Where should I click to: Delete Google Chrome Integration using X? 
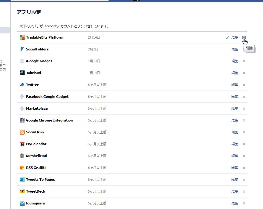click(244, 121)
